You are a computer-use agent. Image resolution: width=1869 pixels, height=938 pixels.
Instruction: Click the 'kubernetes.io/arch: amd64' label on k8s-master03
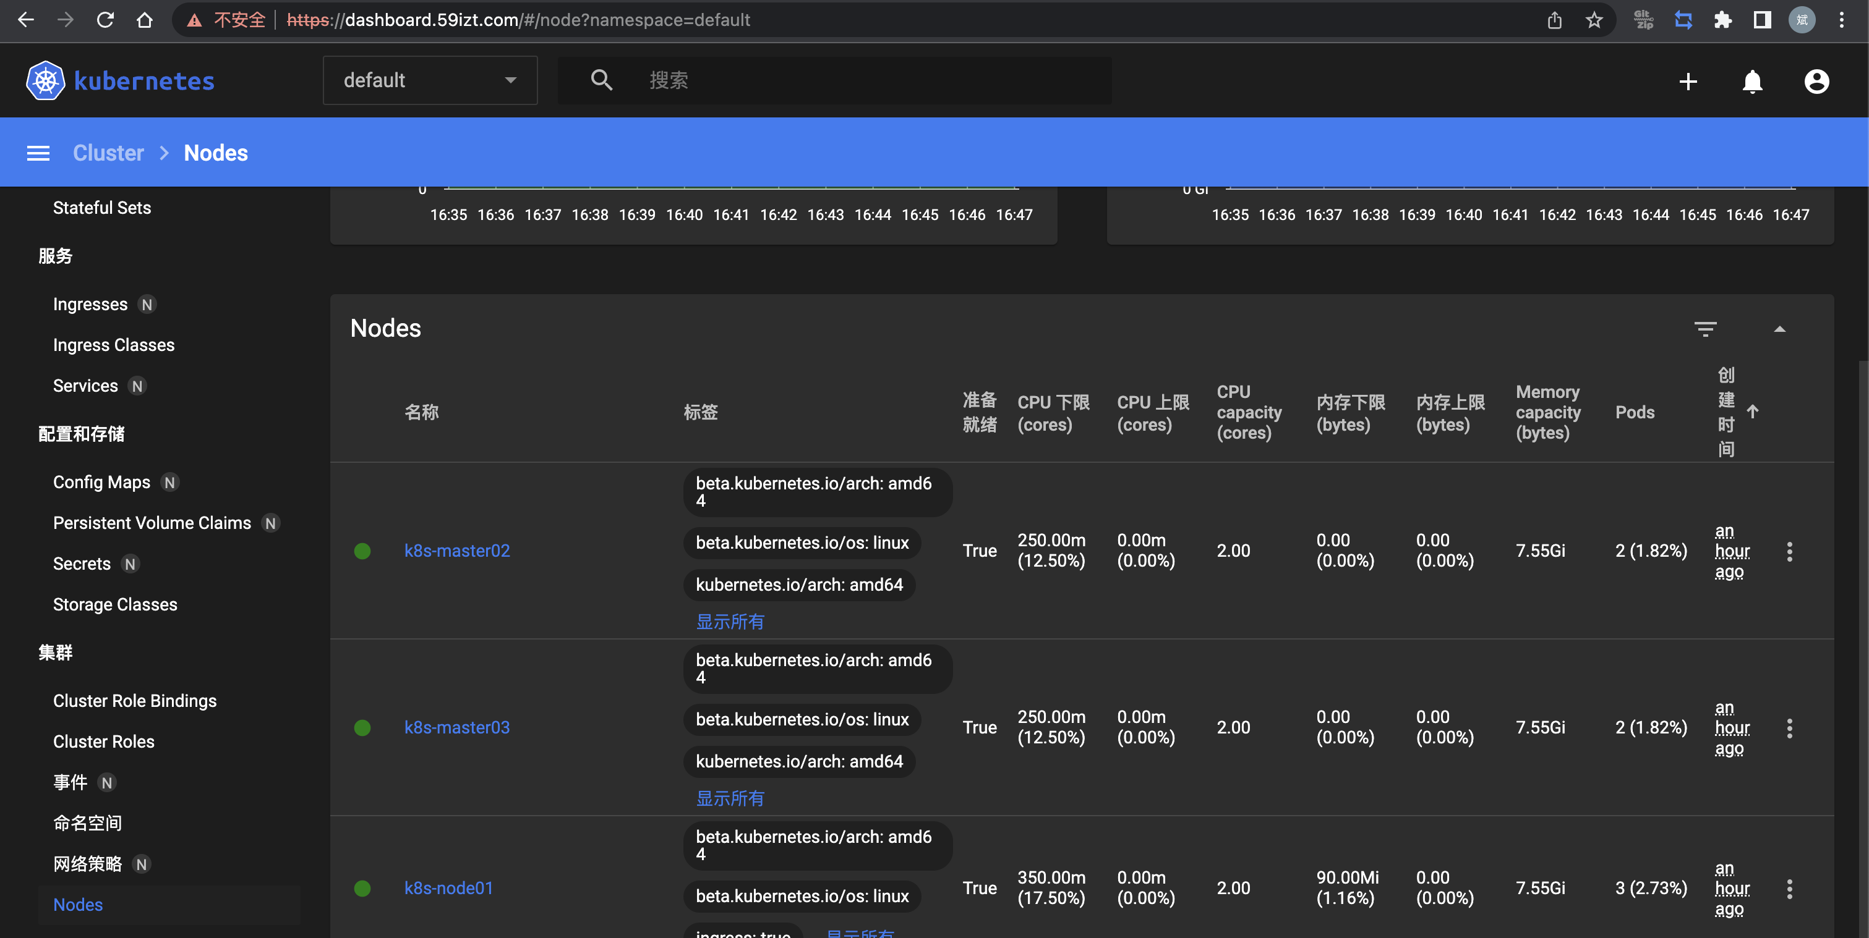(799, 762)
